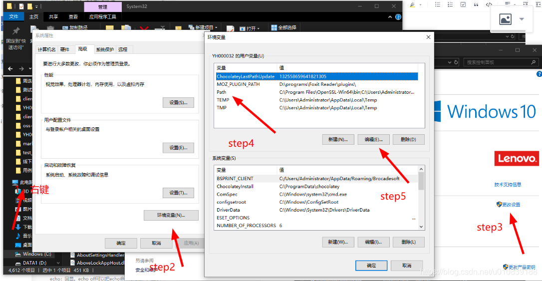
Task: Open the dropdown arrow beside image icon
Action: 522,19
